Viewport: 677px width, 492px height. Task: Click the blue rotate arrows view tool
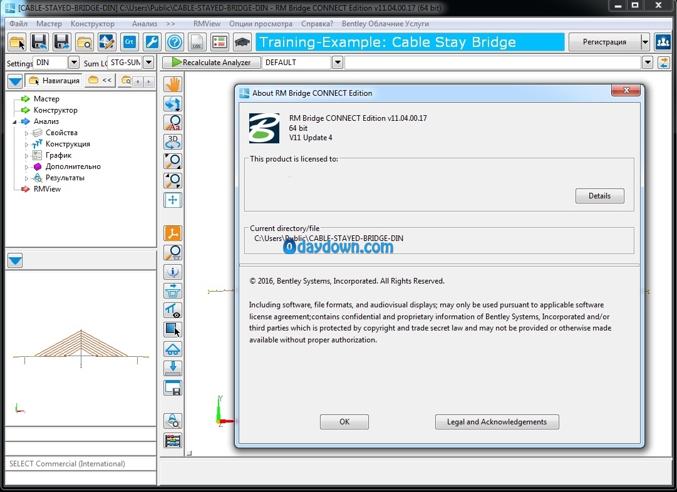click(173, 103)
